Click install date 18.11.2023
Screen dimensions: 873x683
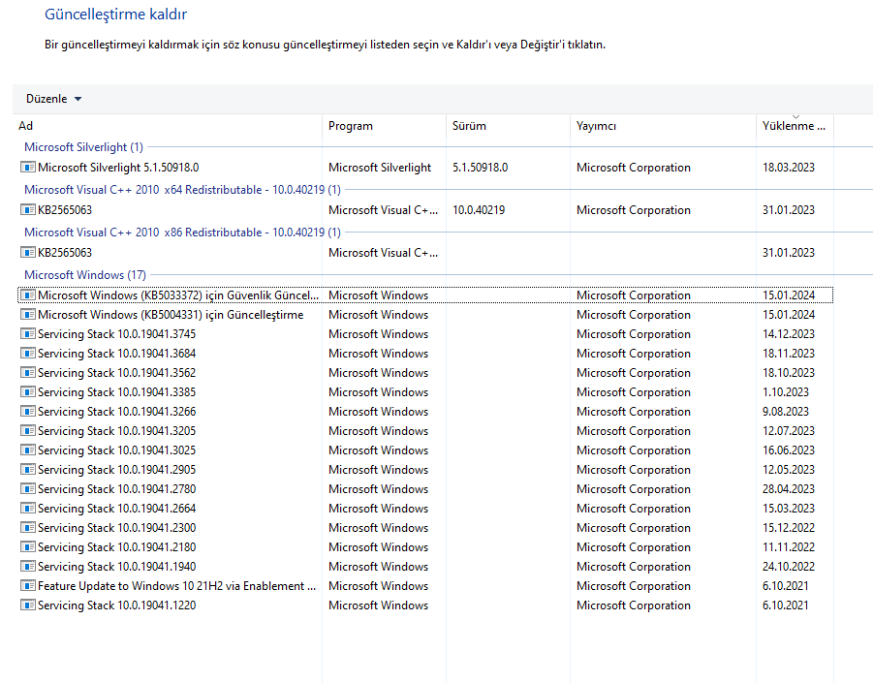(789, 353)
